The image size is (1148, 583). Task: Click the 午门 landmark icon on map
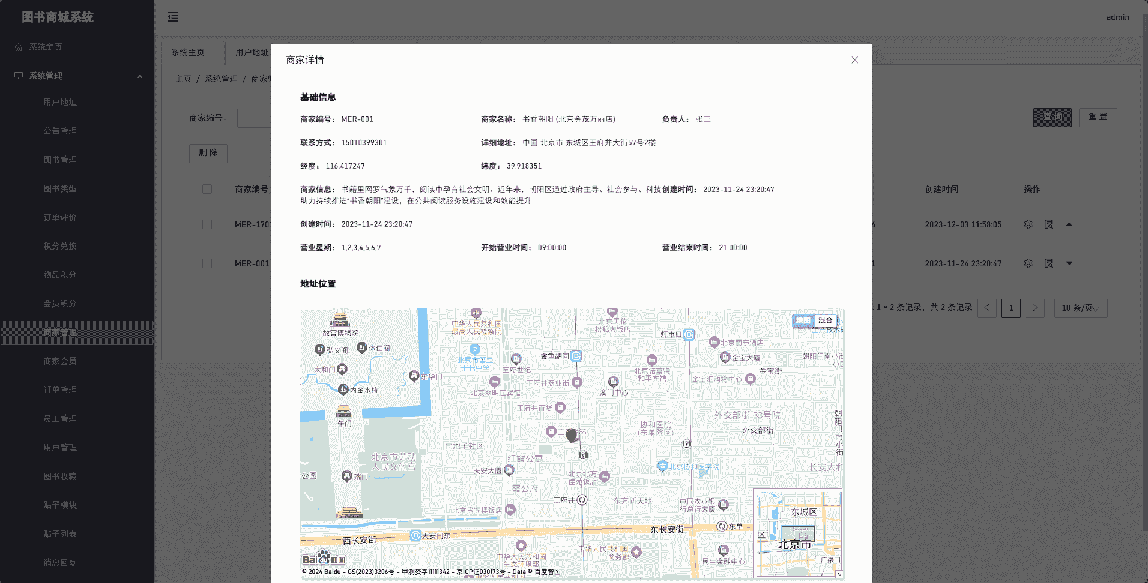tap(344, 412)
